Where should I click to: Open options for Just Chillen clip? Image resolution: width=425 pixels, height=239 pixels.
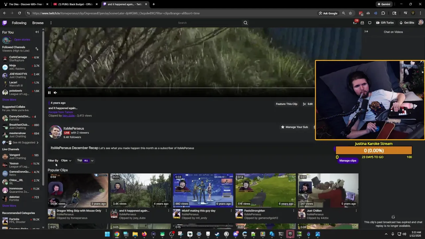[356, 211]
